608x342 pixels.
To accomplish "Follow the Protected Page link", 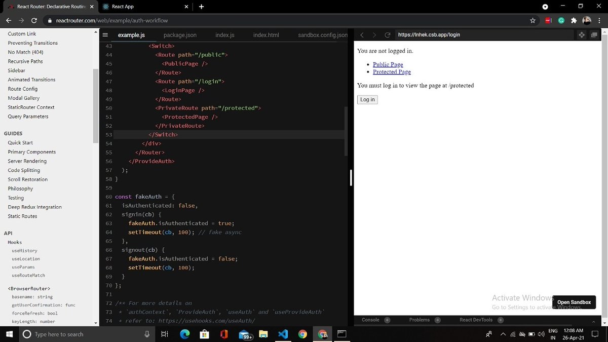I will tap(392, 72).
